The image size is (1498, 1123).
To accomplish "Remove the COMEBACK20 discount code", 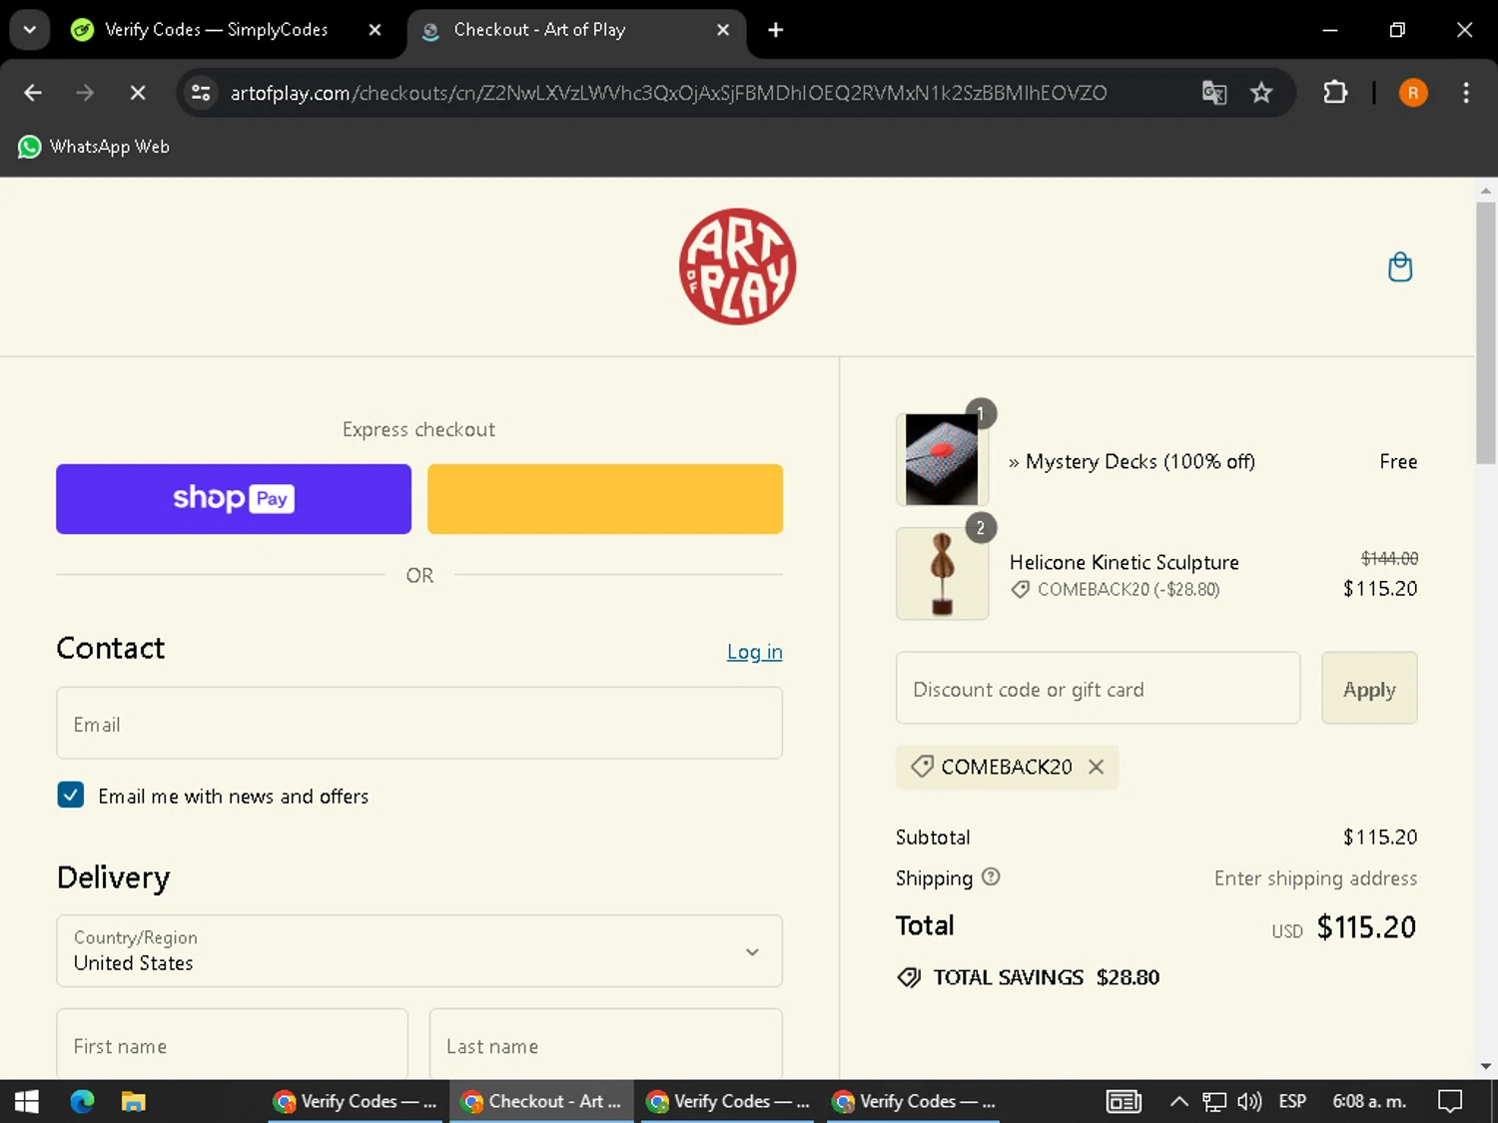I will (1096, 767).
